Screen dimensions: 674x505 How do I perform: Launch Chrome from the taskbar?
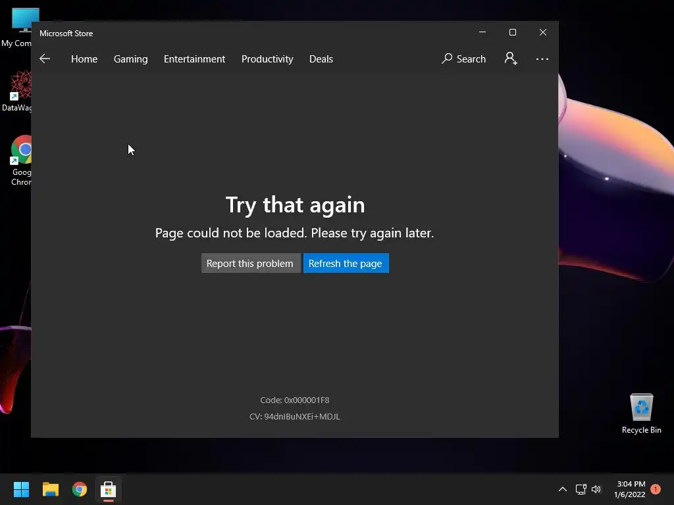[x=80, y=489]
